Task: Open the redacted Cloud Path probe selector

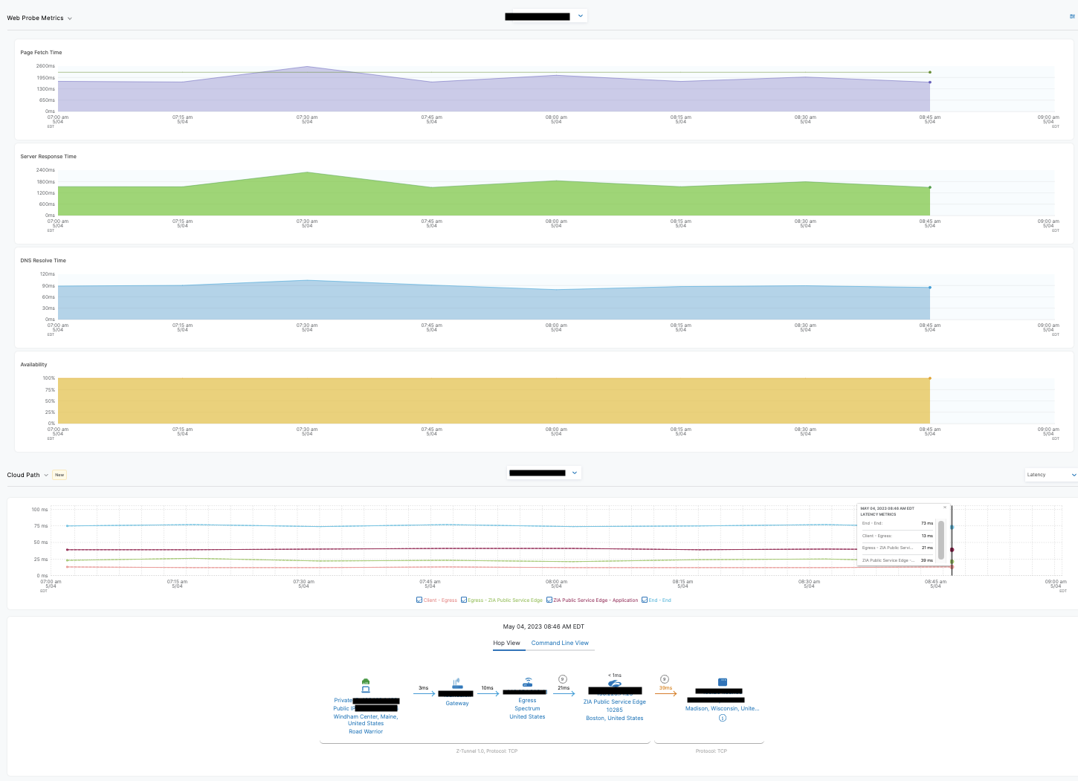Action: pos(543,473)
